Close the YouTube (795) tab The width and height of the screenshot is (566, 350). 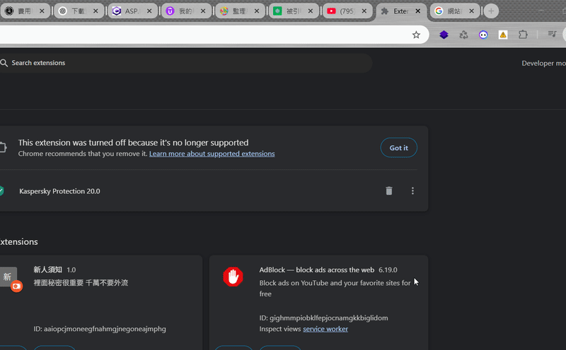364,11
